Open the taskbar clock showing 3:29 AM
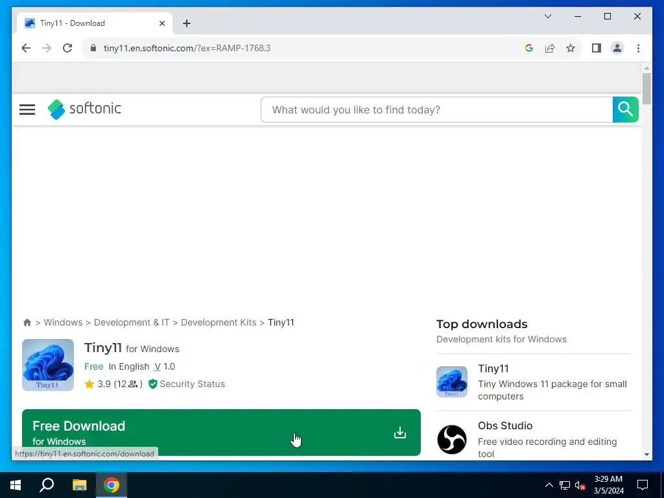The image size is (664, 498). 608,485
